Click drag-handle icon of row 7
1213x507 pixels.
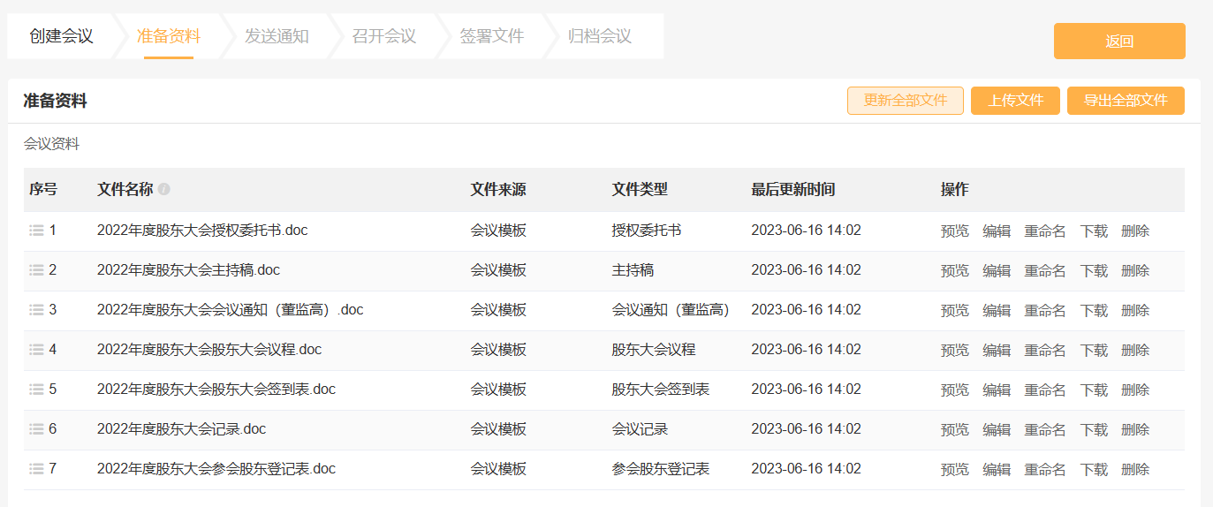(36, 469)
